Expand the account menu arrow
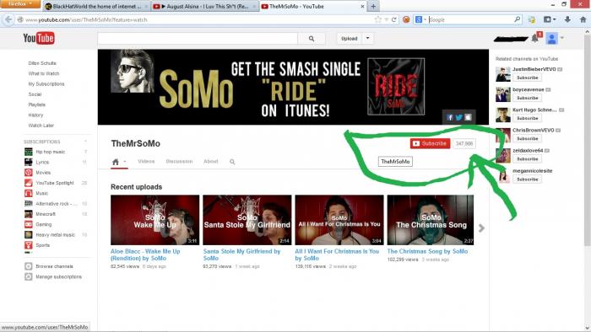The width and height of the screenshot is (591, 332). click(x=562, y=38)
